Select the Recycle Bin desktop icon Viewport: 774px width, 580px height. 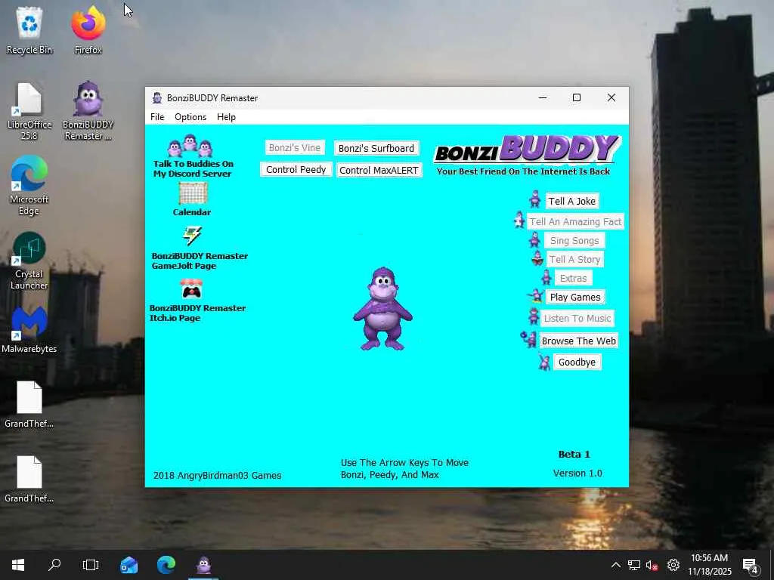point(29,30)
